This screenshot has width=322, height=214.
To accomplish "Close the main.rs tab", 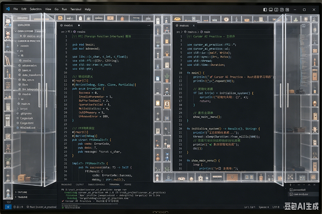I will [x=194, y=26].
